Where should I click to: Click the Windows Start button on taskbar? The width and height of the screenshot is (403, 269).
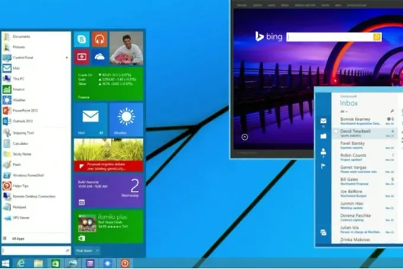click(x=6, y=263)
